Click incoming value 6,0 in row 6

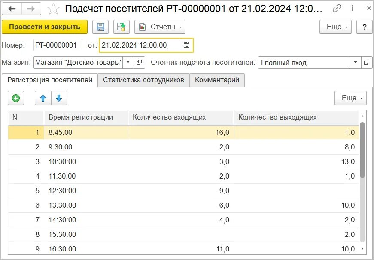point(181,205)
